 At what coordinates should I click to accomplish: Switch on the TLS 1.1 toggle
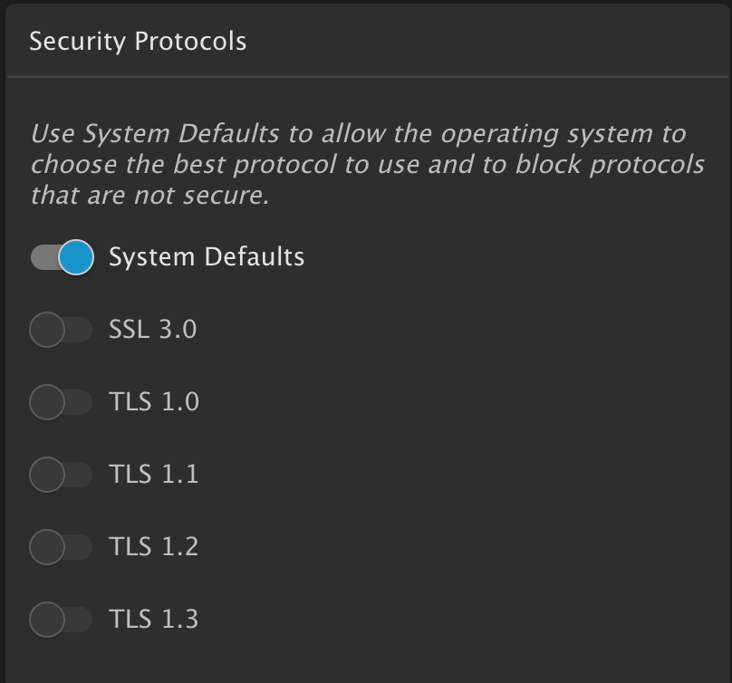tap(61, 475)
